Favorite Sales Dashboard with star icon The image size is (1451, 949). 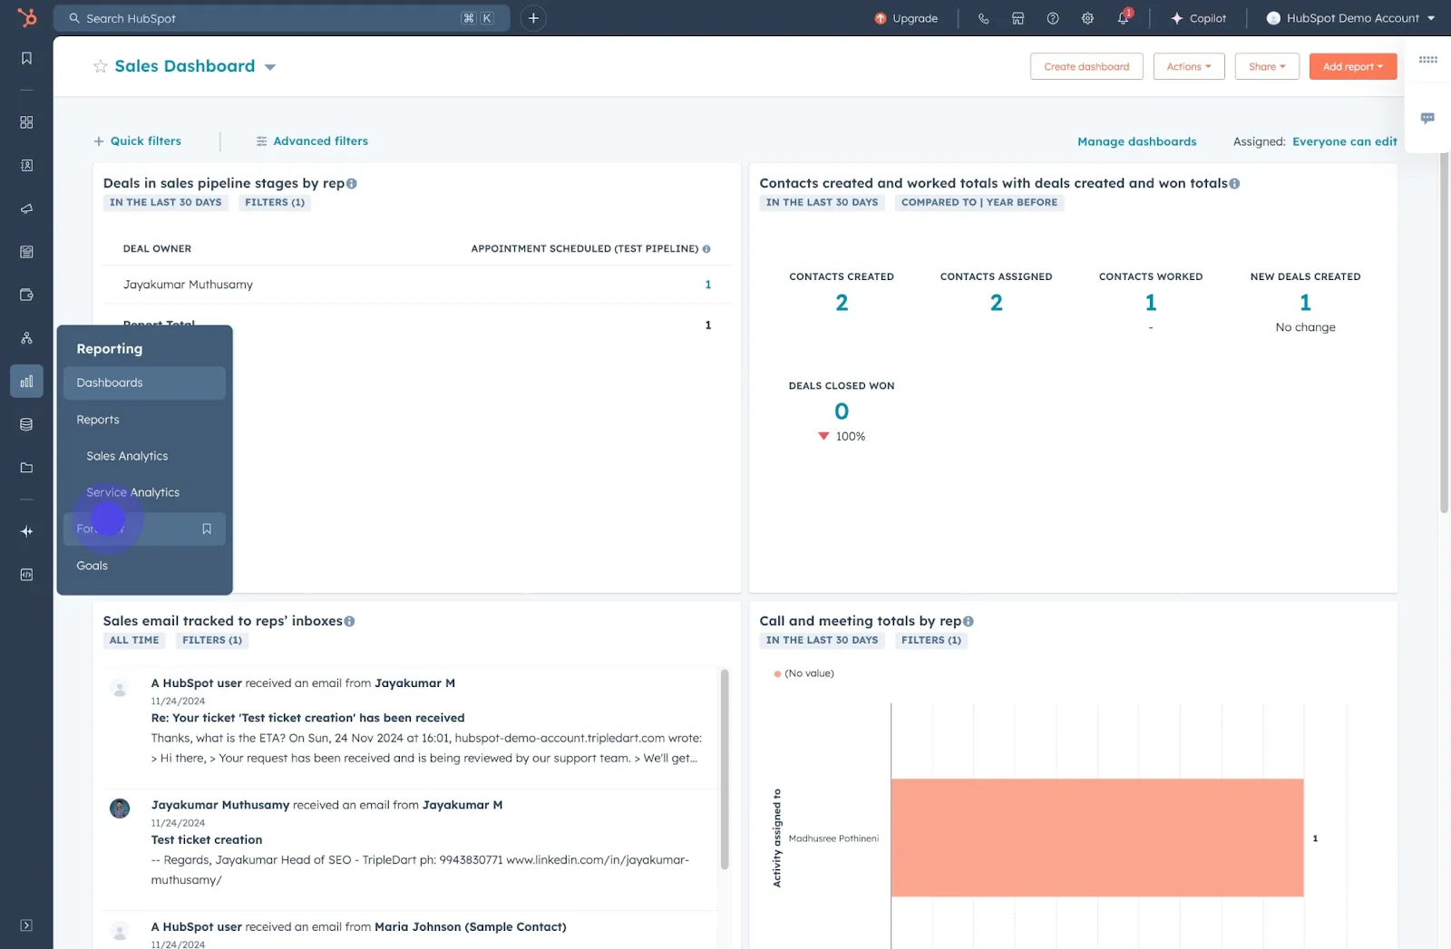[101, 66]
